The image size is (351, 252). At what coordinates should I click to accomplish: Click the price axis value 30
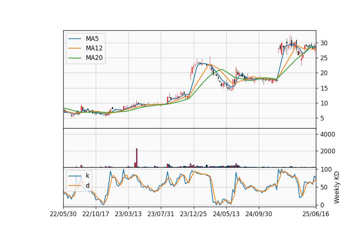[x=324, y=43]
